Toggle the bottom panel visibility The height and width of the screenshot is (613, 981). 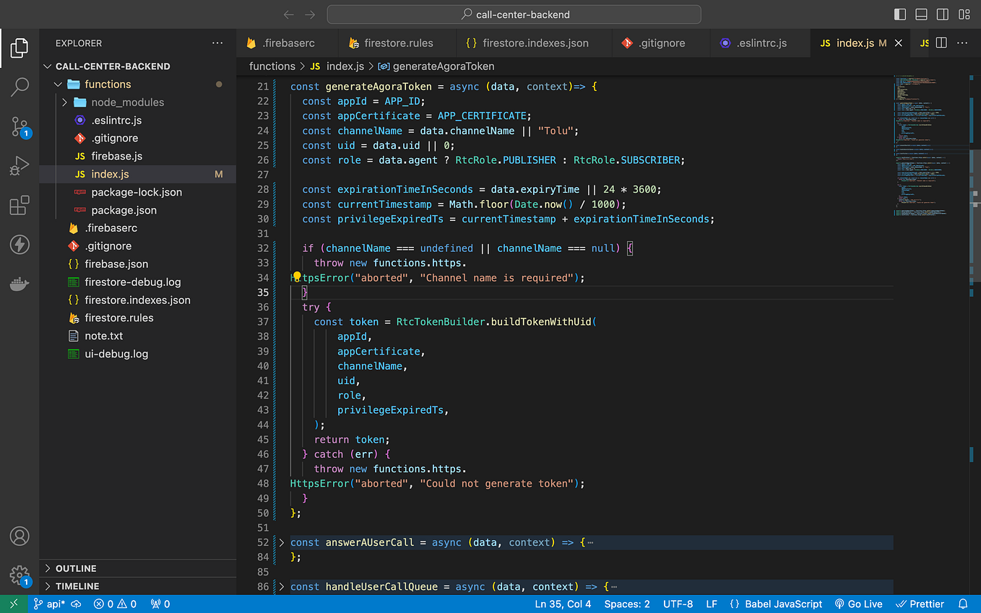pyautogui.click(x=920, y=14)
